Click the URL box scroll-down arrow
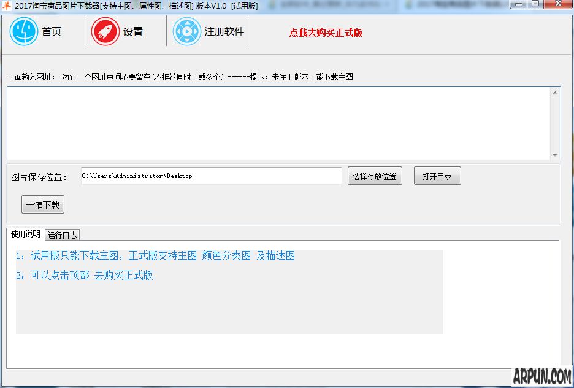 tap(555, 155)
